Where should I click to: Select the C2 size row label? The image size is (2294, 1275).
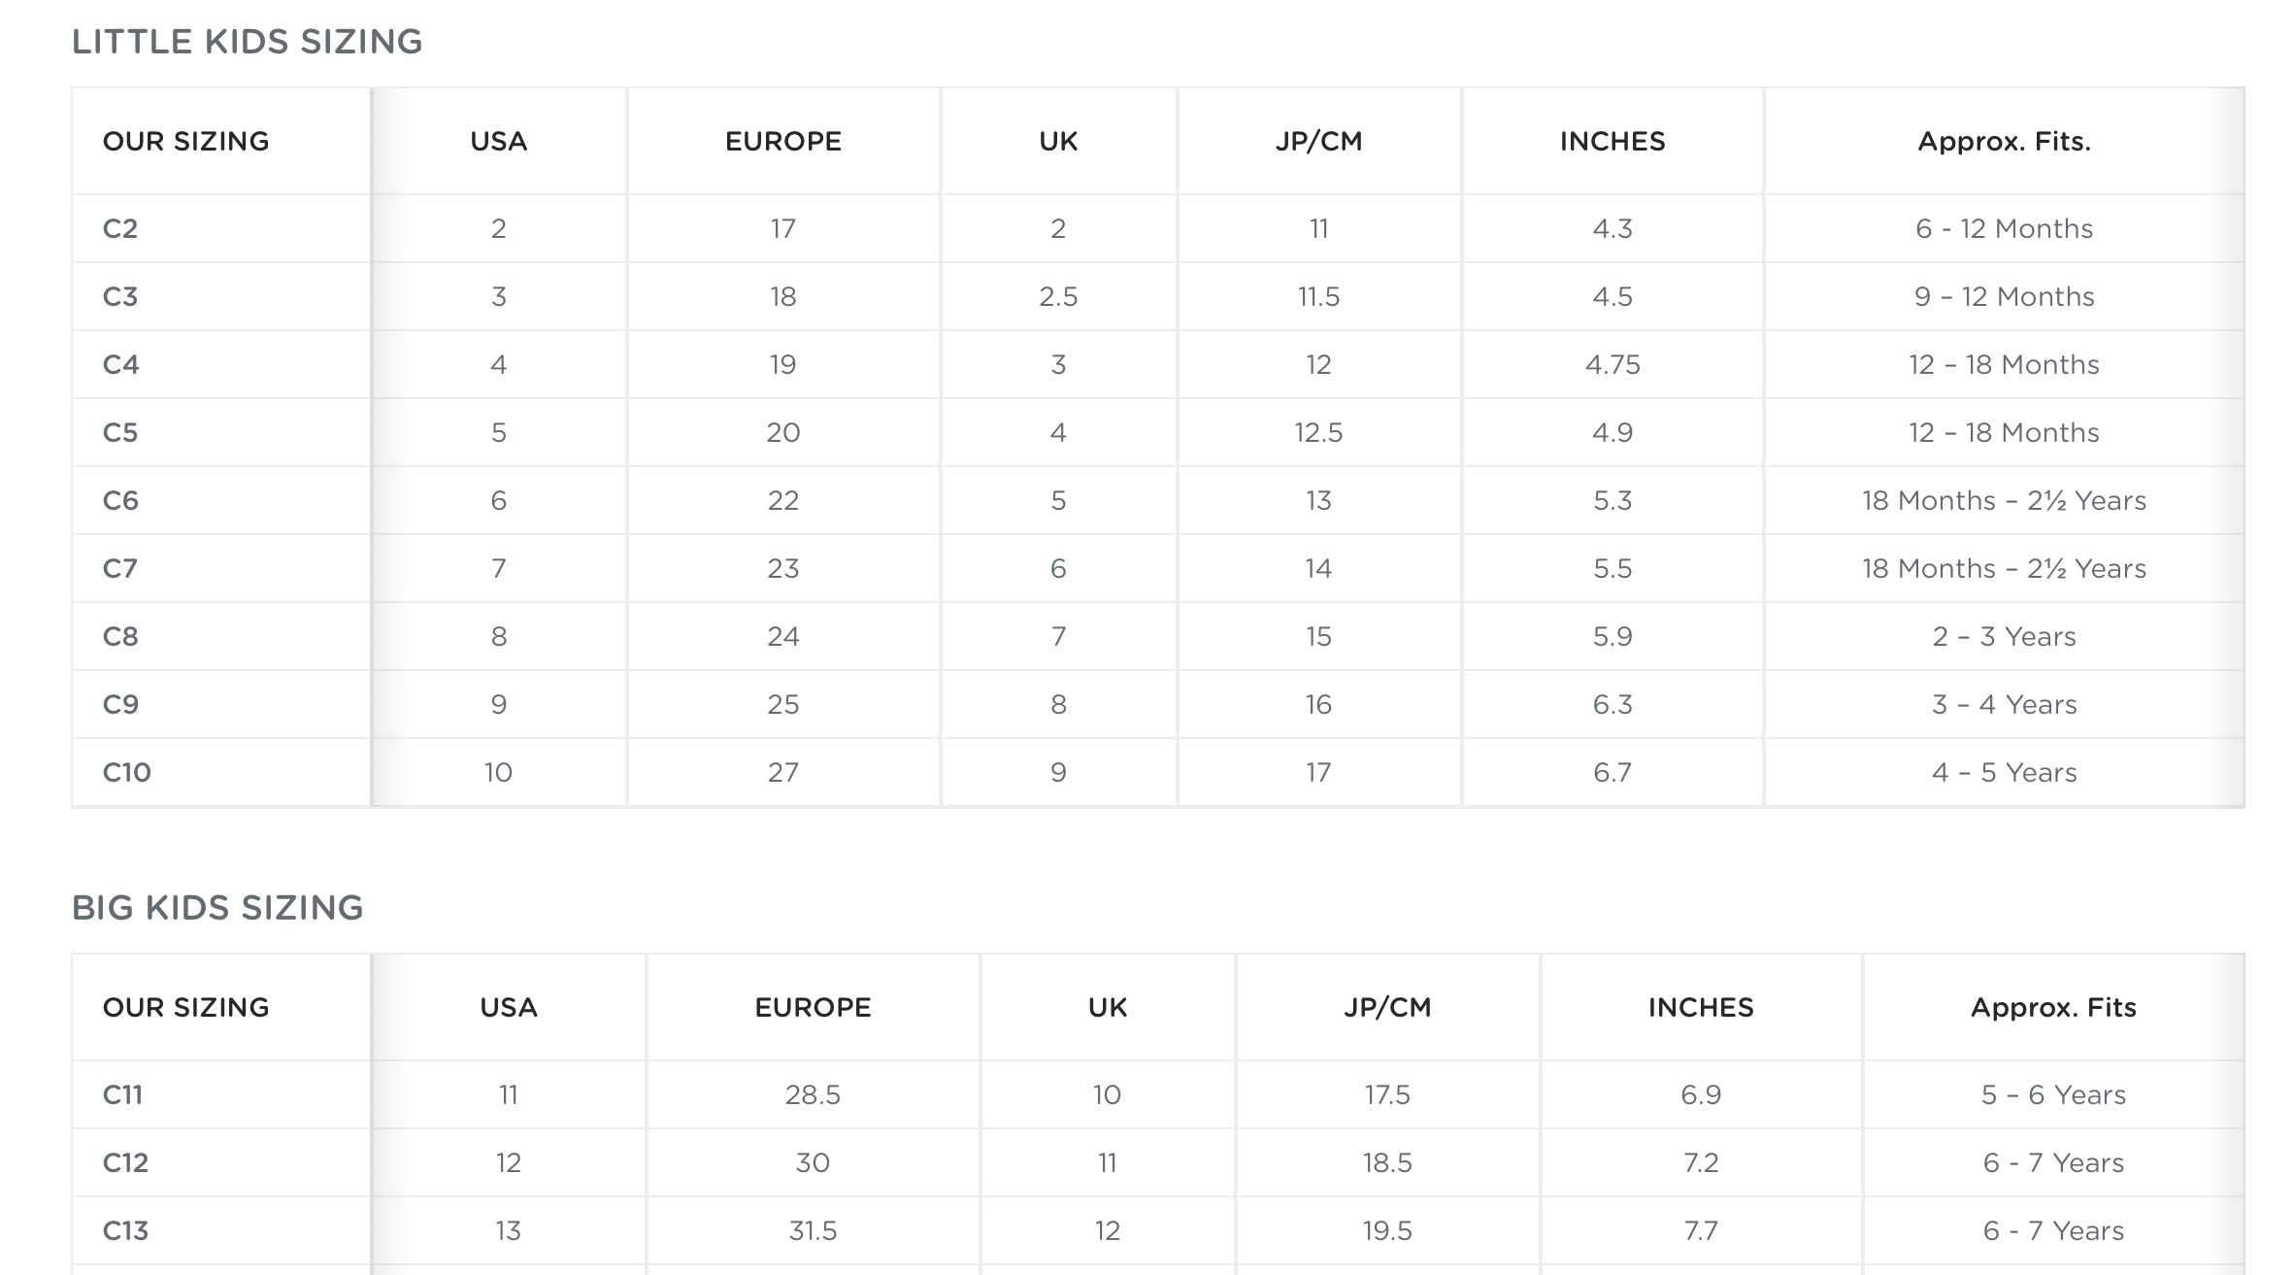(x=120, y=229)
